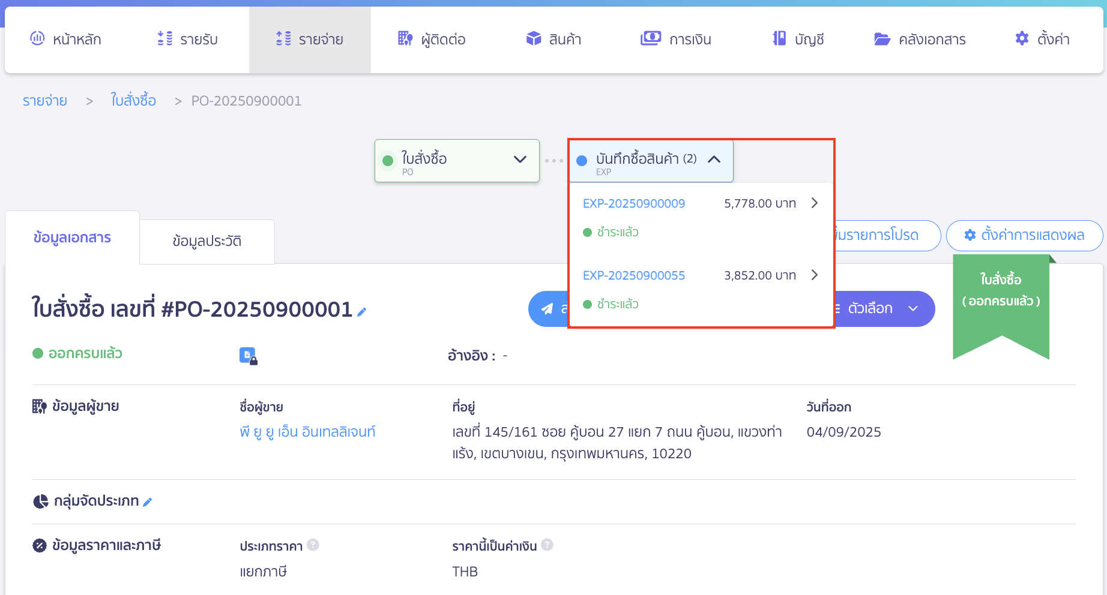This screenshot has height=595, width=1107.
Task: Open the คลังเอกสาร document storage icon
Action: 881,38
